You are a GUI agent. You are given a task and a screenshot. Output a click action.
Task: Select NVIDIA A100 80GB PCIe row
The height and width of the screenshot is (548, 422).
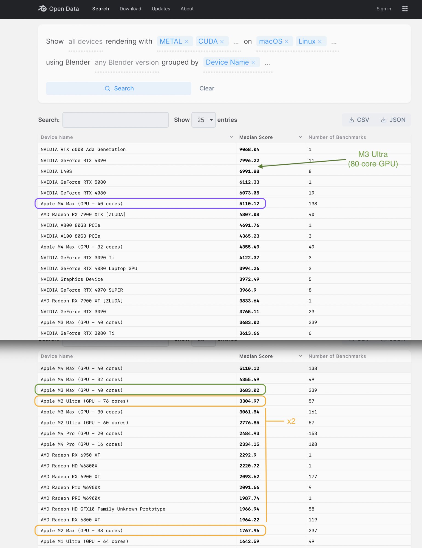[224, 236]
